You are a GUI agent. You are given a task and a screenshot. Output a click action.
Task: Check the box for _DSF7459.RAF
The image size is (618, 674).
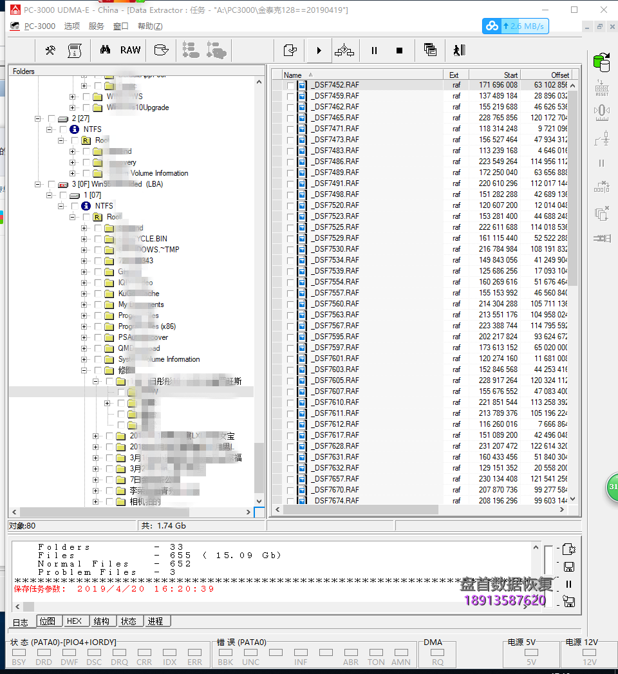[x=291, y=96]
